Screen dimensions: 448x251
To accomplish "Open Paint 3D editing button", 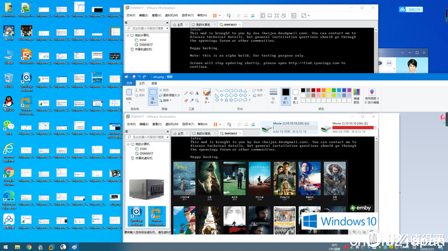I will (x=372, y=96).
